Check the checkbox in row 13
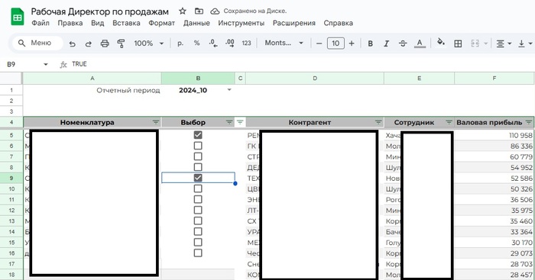The height and width of the screenshot is (280, 535). click(198, 220)
